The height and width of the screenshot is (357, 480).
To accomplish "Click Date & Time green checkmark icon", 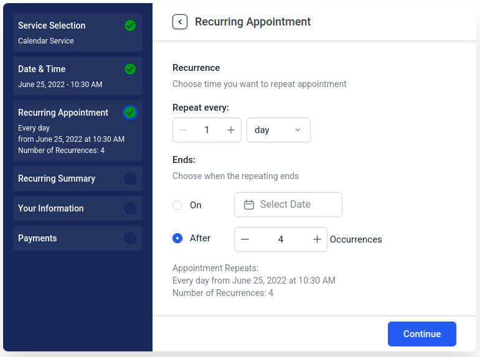I will click(x=130, y=69).
